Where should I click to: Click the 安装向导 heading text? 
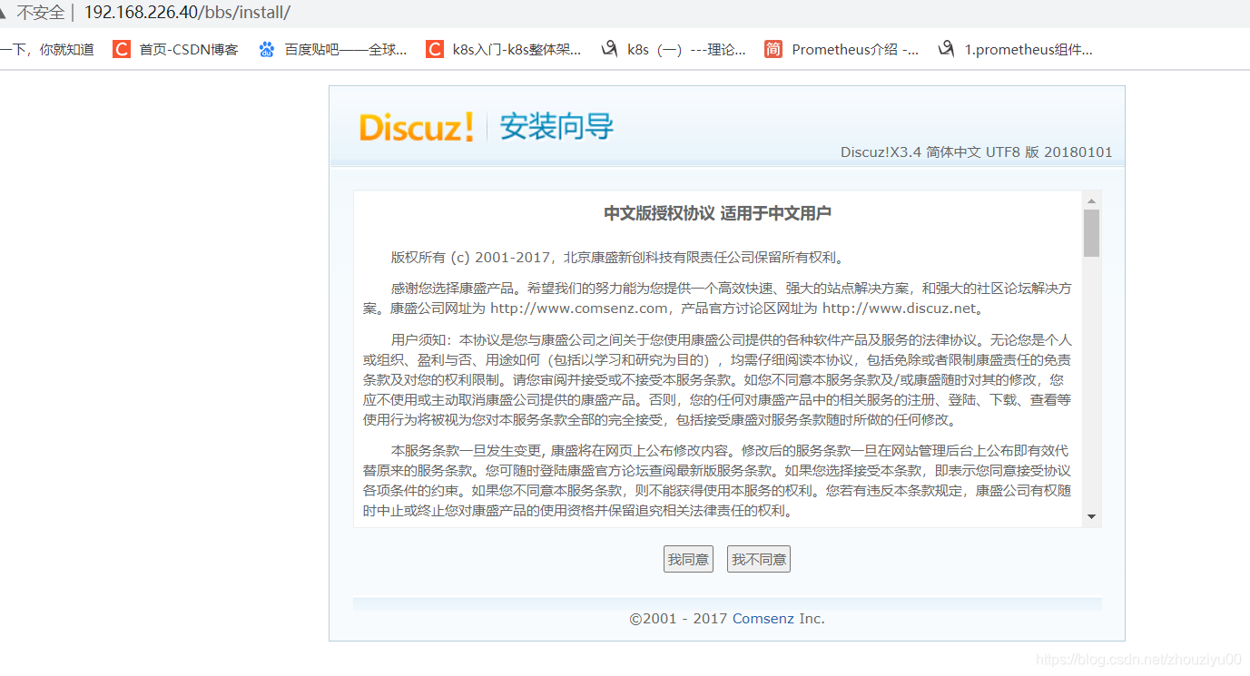(556, 127)
